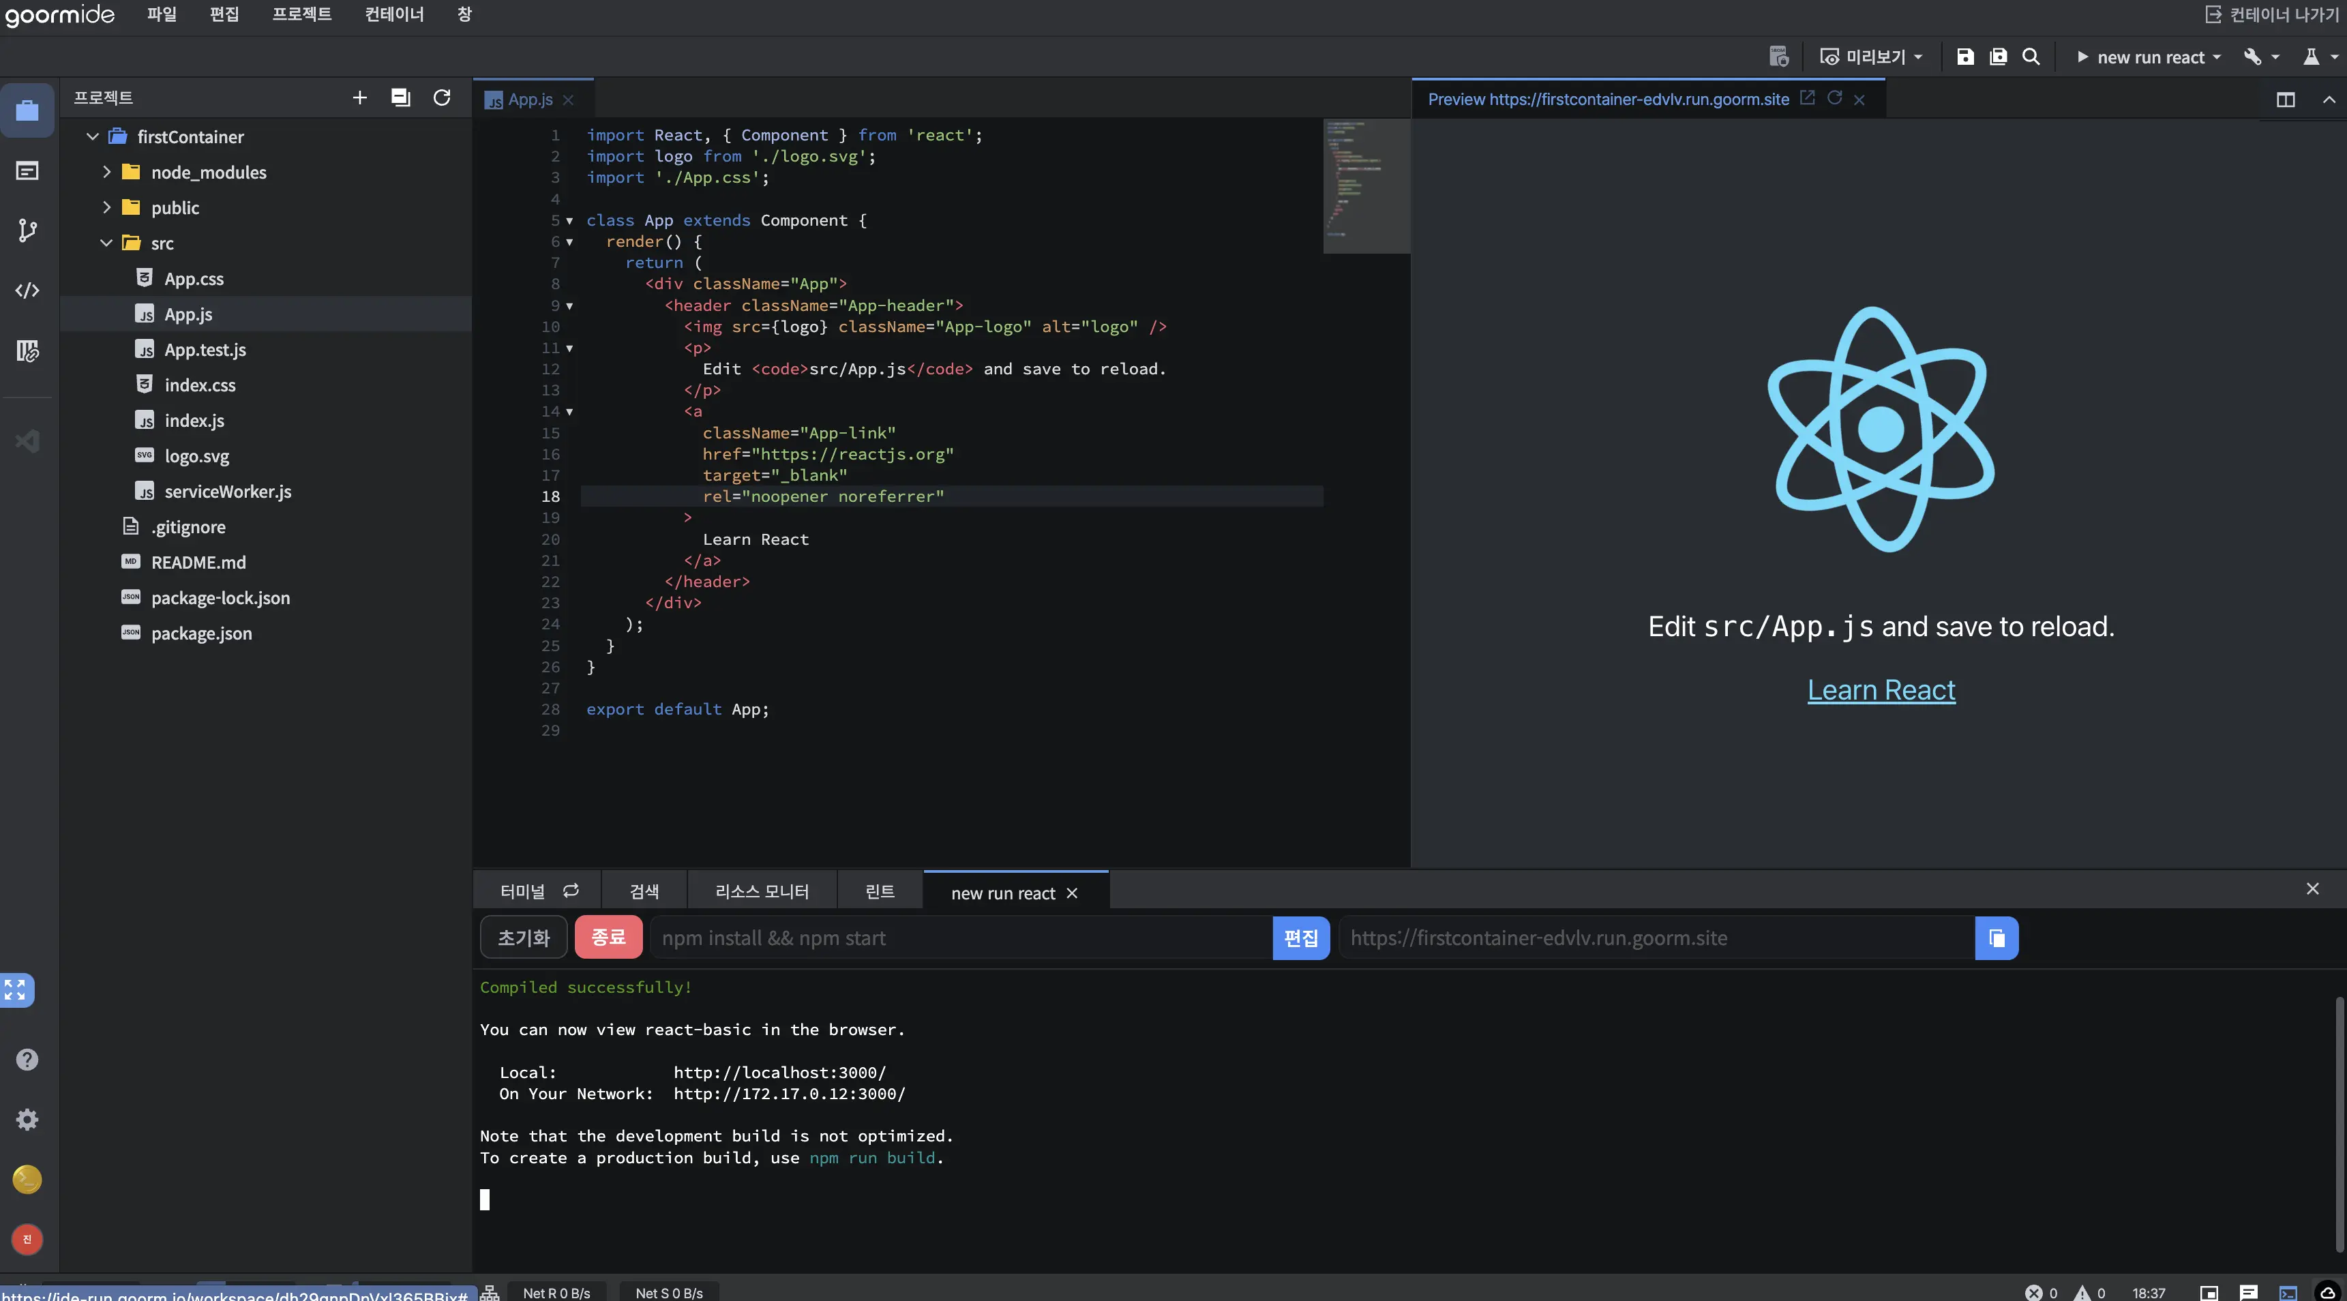Toggle the chat bubble icon in status bar
The height and width of the screenshot is (1301, 2347).
[2249, 1293]
